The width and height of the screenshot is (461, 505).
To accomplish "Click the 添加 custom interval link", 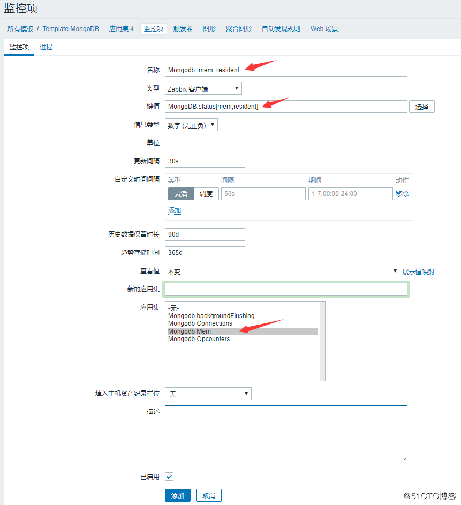I will click(175, 210).
